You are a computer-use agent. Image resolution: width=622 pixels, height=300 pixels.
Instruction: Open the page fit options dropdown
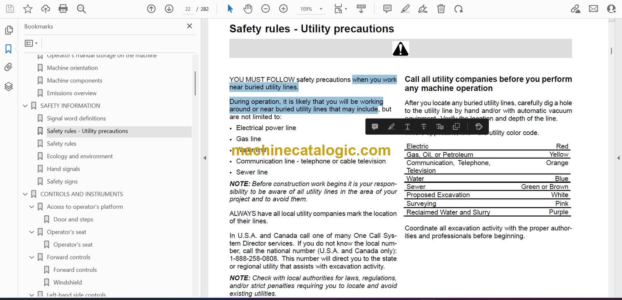[x=340, y=9]
